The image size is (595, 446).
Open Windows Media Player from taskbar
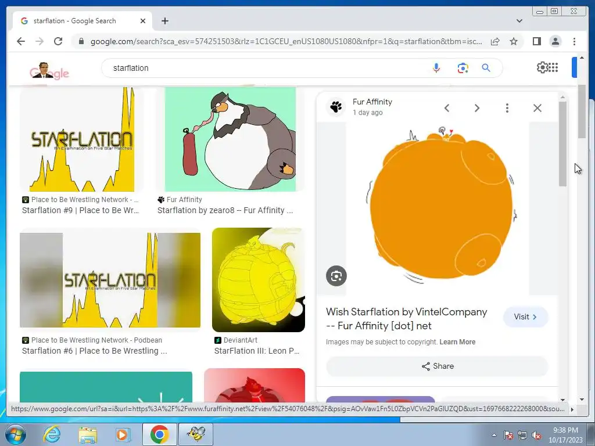123,434
